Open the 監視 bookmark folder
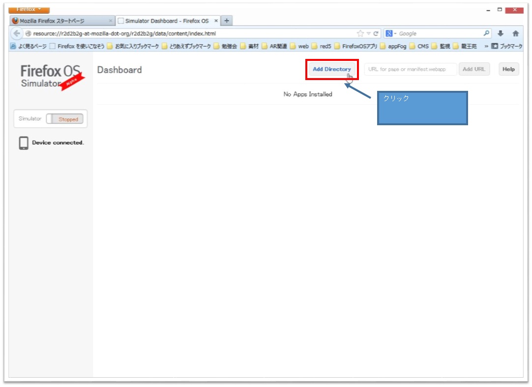 [x=441, y=46]
